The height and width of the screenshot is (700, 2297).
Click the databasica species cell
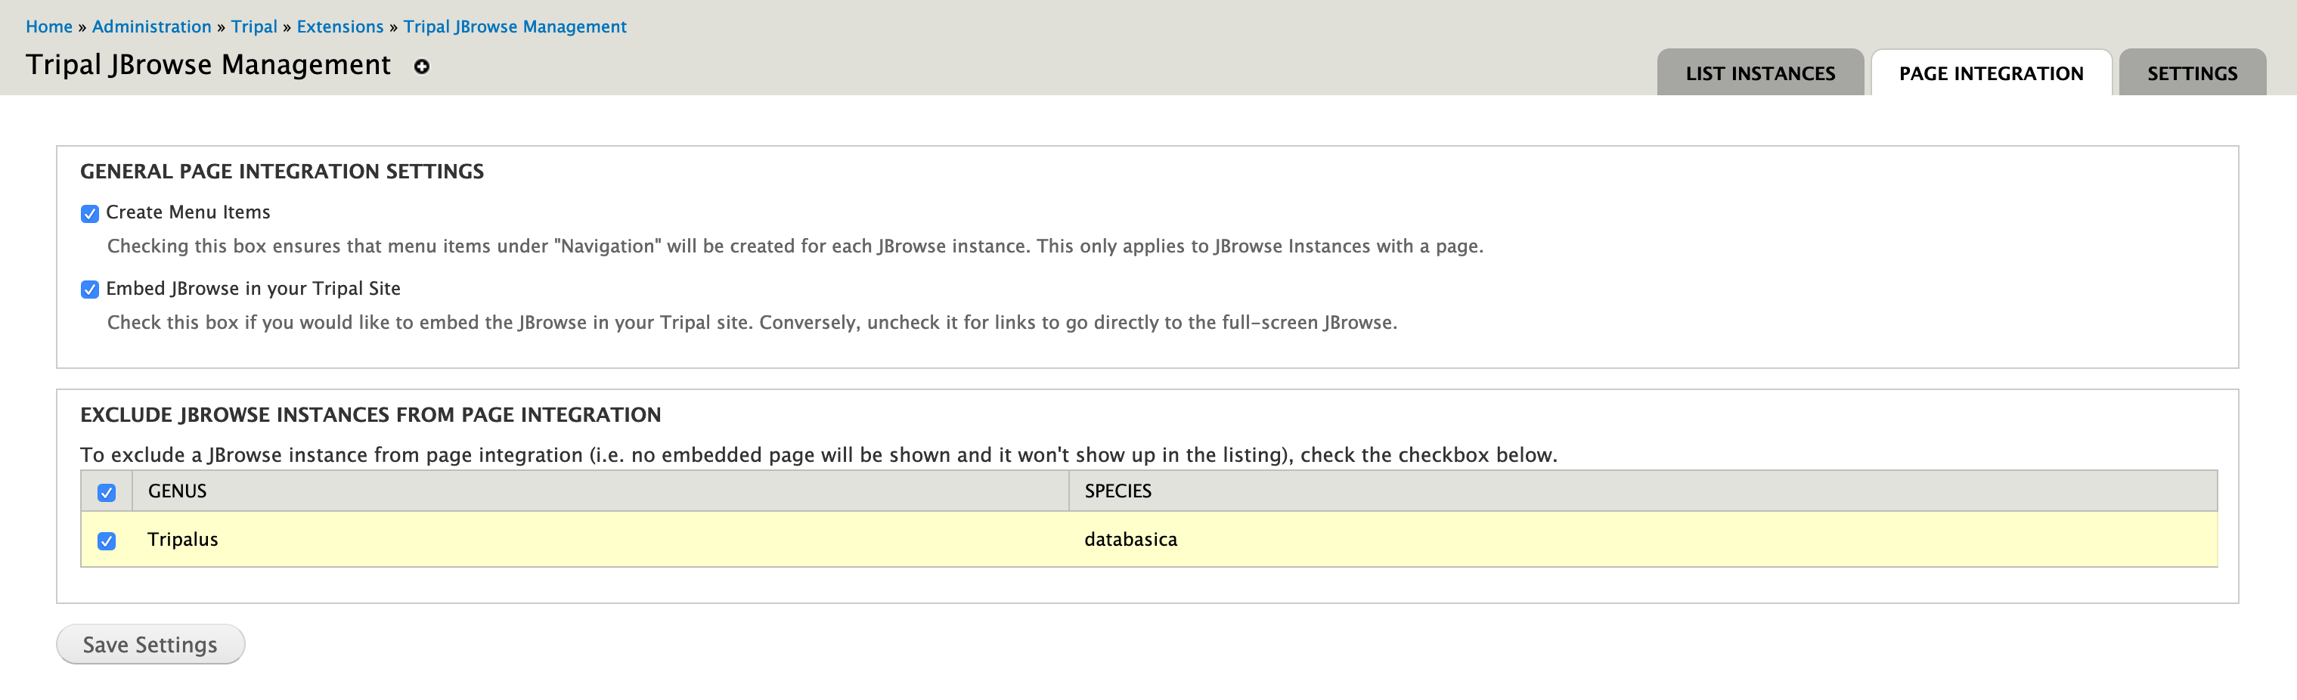[1130, 540]
